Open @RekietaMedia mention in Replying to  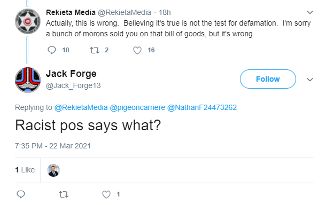click(81, 107)
